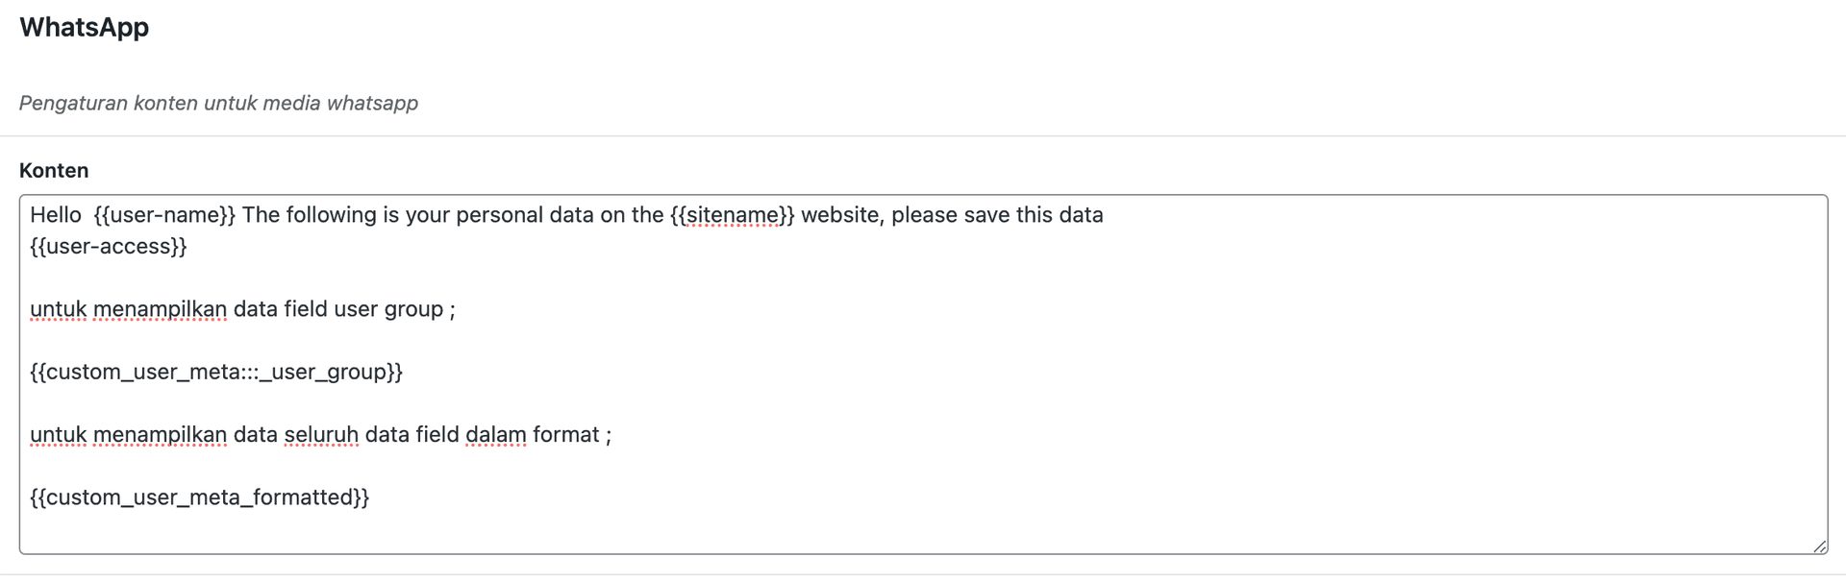The height and width of the screenshot is (581, 1846).
Task: Click the {{custom_user_meta_formatted}} tag
Action: (200, 497)
